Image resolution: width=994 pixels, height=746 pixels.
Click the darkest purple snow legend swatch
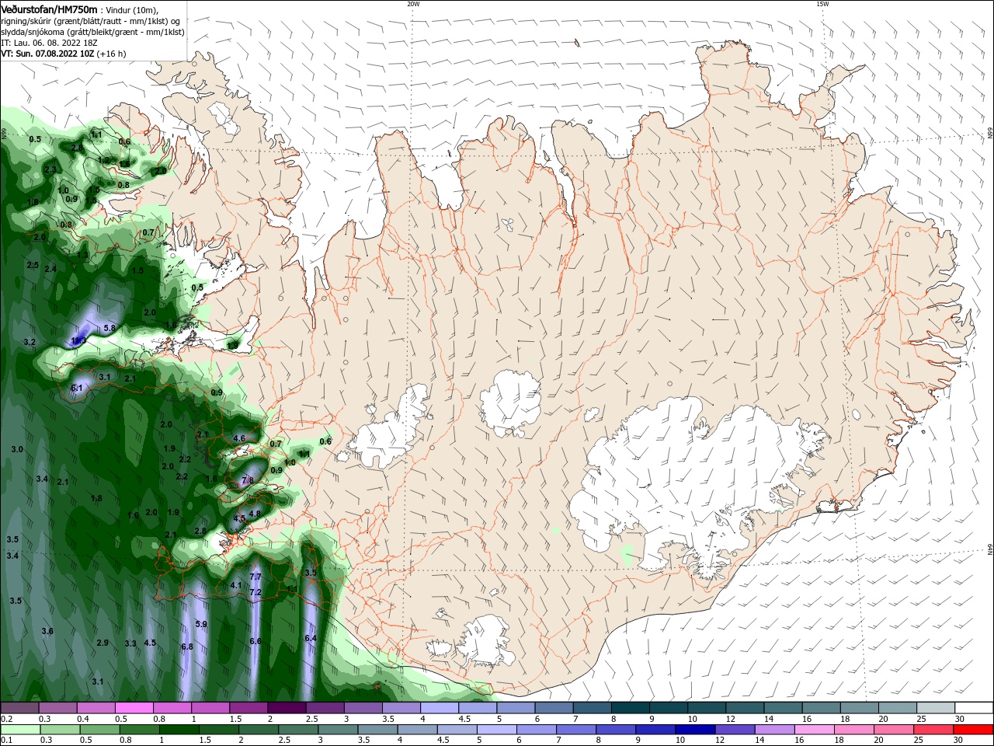286,707
